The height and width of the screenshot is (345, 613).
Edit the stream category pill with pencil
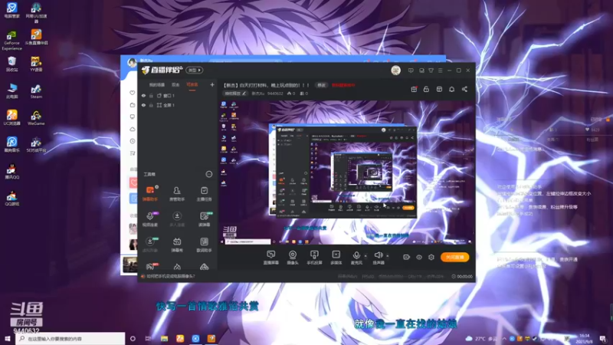[x=235, y=94]
